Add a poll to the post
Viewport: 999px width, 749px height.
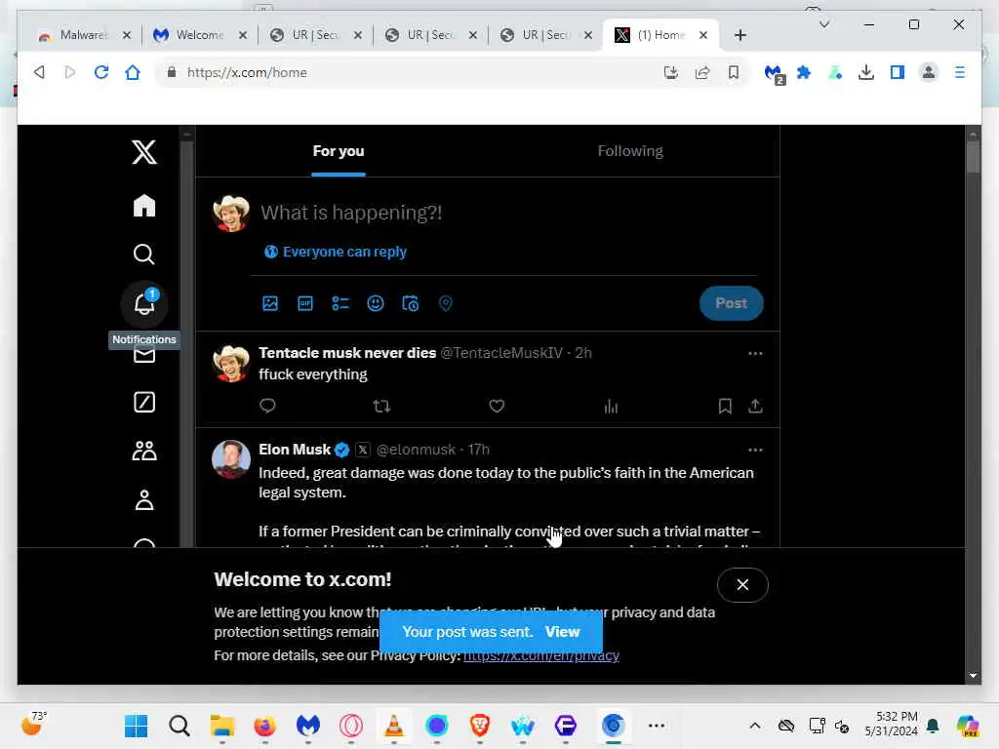click(x=340, y=303)
